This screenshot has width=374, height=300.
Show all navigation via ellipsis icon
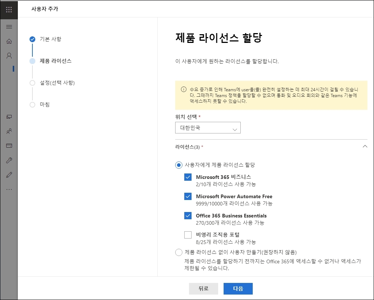pyautogui.click(x=9, y=189)
